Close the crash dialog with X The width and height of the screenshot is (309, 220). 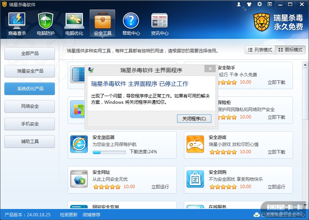pos(210,69)
